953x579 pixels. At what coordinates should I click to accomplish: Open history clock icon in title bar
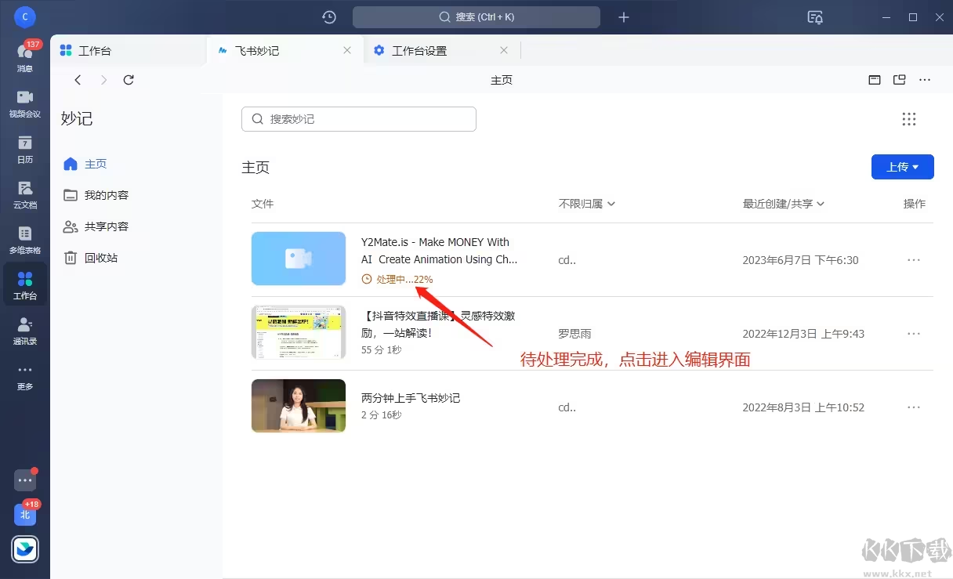click(329, 17)
